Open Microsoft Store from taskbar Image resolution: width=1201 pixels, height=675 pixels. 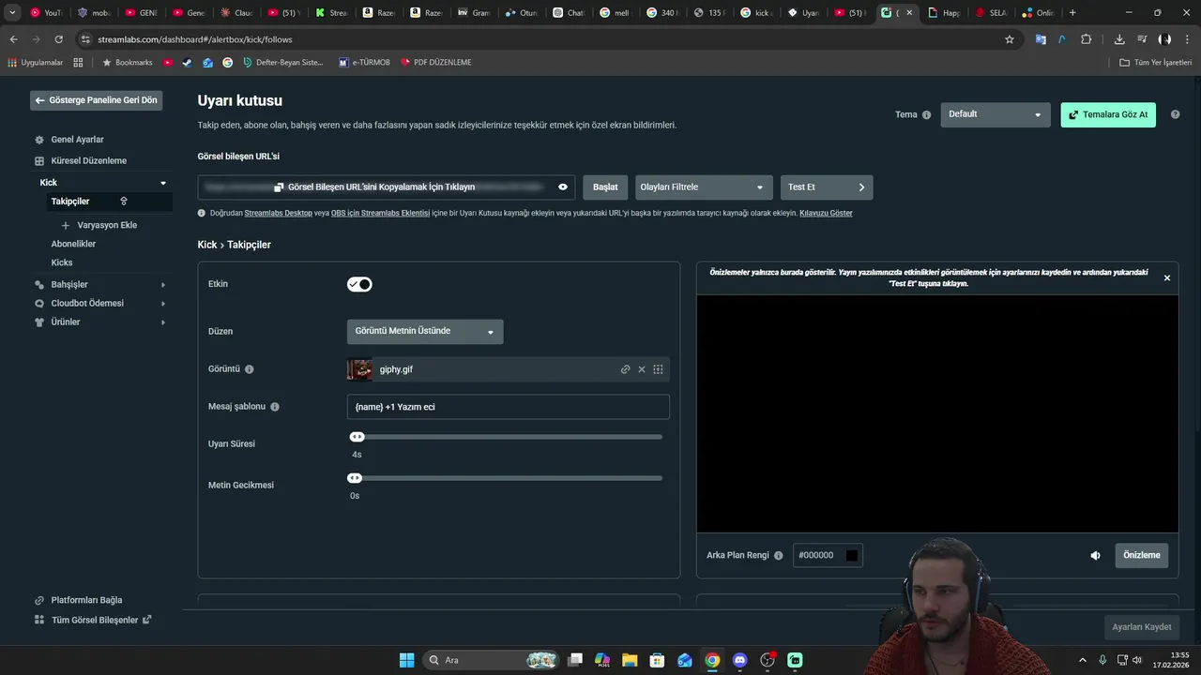pos(658,660)
